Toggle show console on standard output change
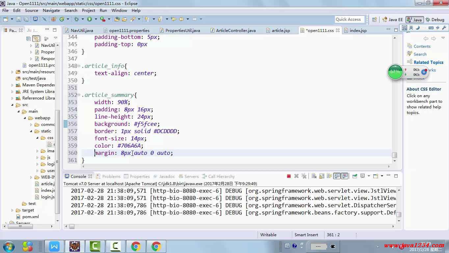The width and height of the screenshot is (449, 253). pos(337,176)
